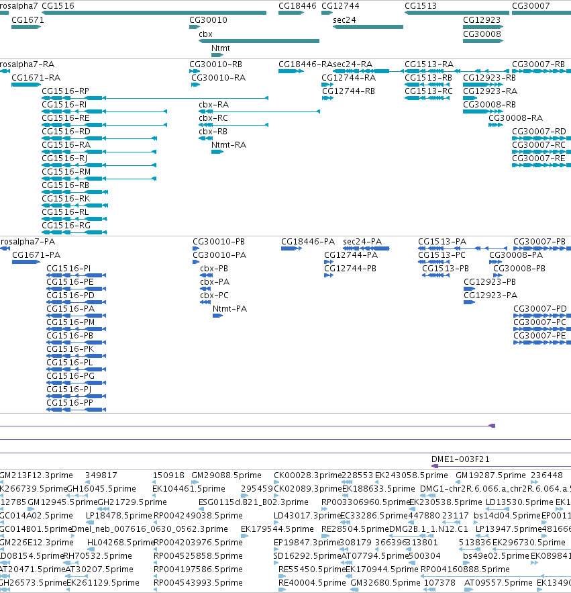Click transcript CG1516-RP
Viewport: 571px width, 593px height.
tap(65, 91)
